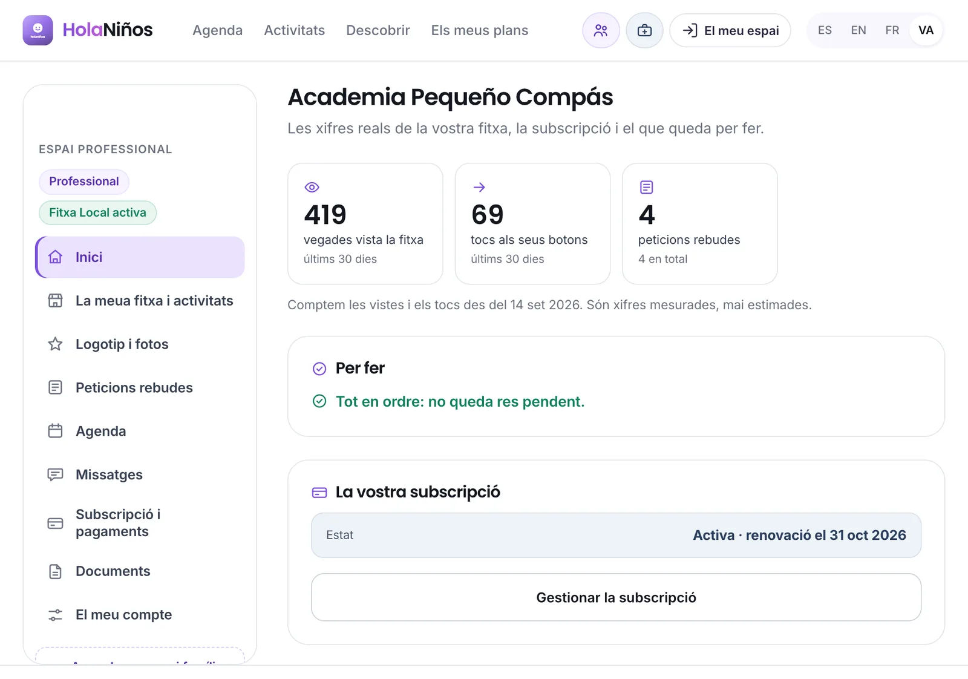This screenshot has height=679, width=968.
Task: Click the storefront icon for La meua fitxa
Action: pyautogui.click(x=55, y=301)
